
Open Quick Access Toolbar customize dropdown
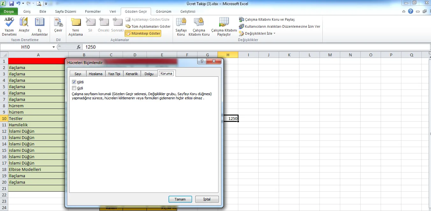[46, 4]
